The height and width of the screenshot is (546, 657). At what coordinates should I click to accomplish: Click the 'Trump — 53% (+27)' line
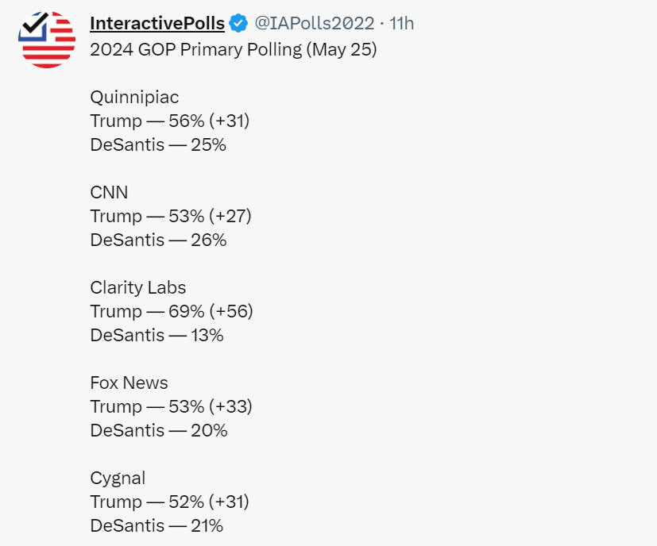(x=171, y=217)
